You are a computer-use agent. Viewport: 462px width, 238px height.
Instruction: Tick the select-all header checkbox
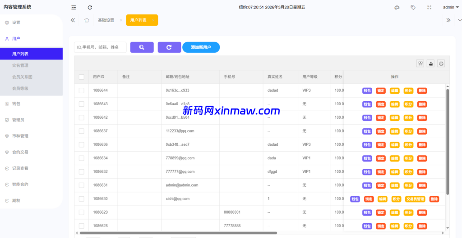[82, 77]
